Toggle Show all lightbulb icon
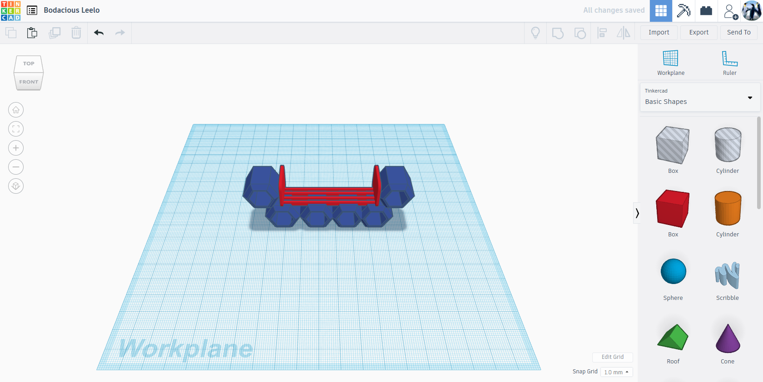The width and height of the screenshot is (763, 382). click(x=535, y=33)
